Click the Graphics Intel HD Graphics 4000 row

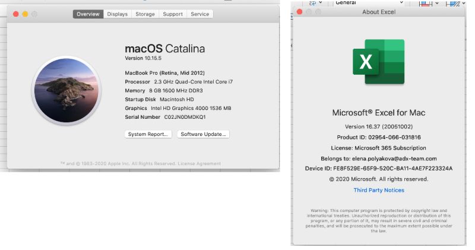[178, 108]
